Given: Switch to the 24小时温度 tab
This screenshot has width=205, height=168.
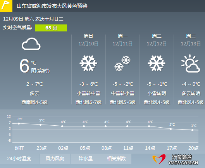Looking at the screenshot, I should pyautogui.click(x=19, y=159).
